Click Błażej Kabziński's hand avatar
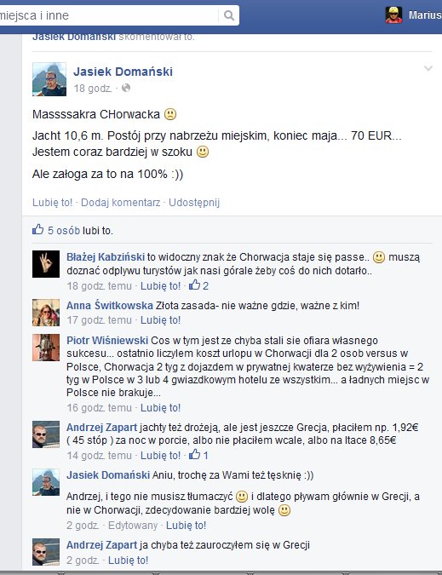The image size is (442, 575). pos(46,264)
